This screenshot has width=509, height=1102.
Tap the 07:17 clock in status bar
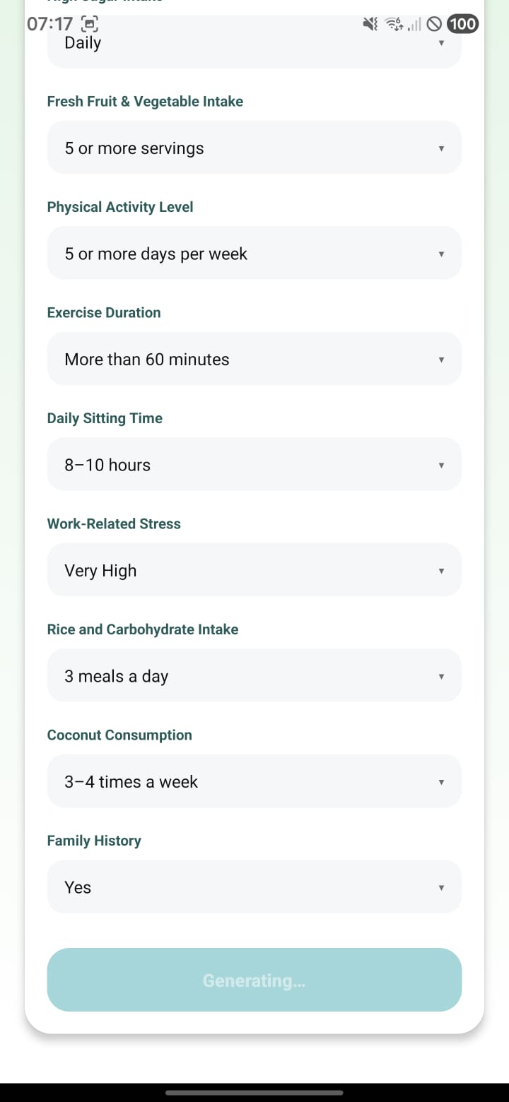[x=49, y=24]
